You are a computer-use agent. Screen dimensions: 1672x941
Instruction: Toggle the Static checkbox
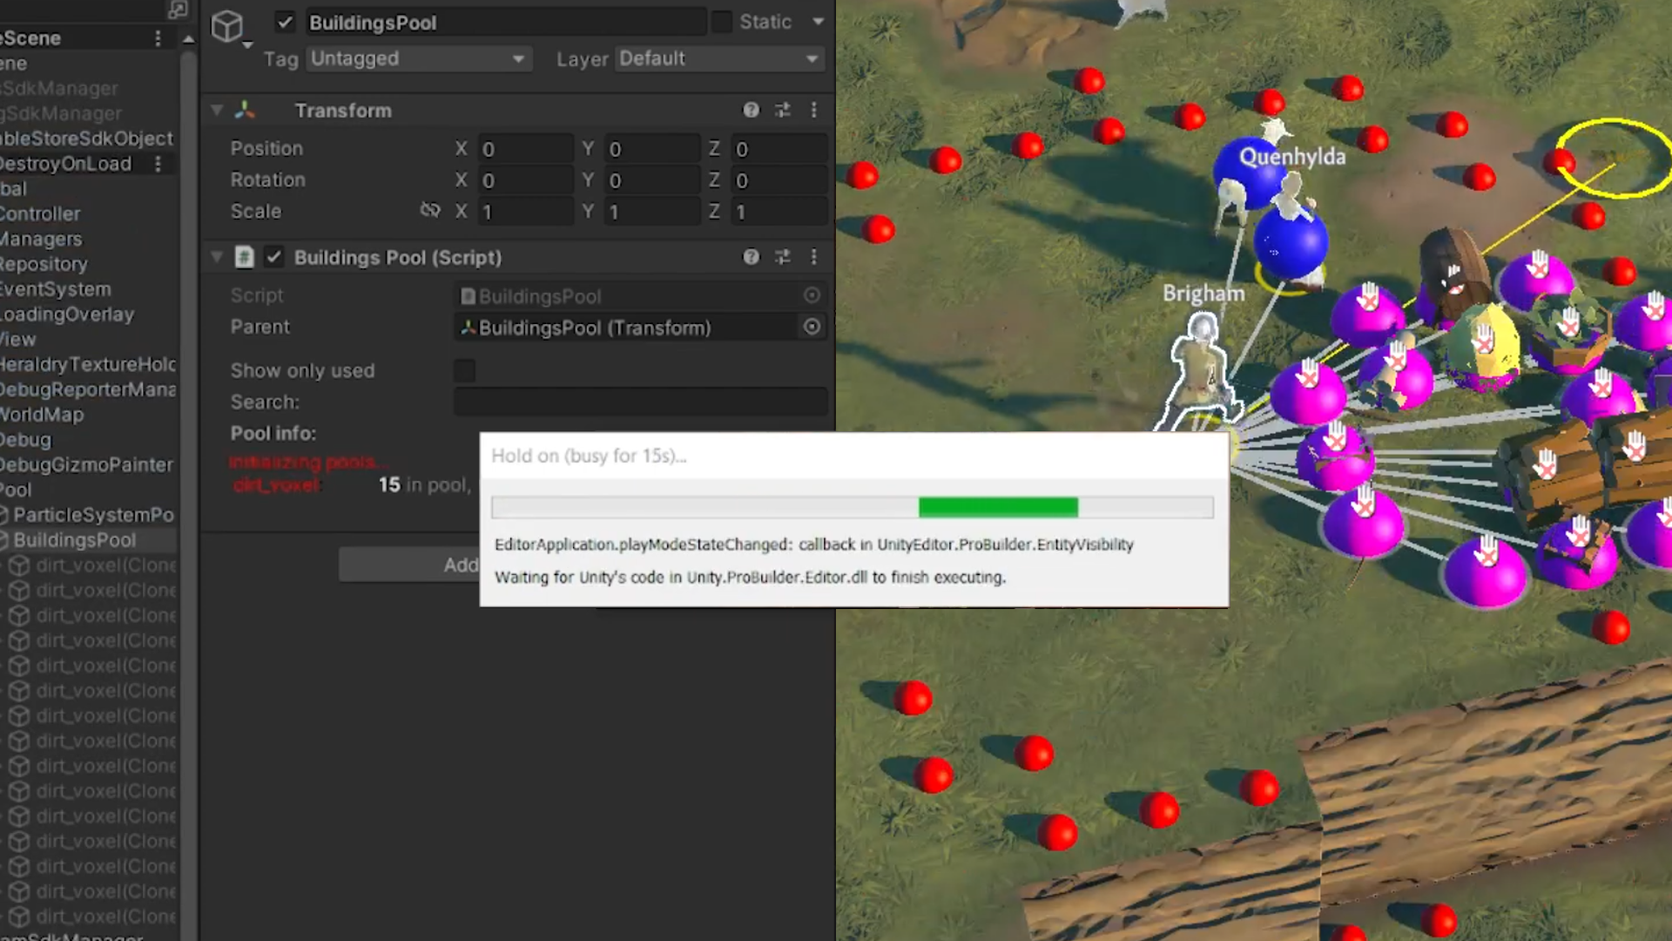[722, 22]
